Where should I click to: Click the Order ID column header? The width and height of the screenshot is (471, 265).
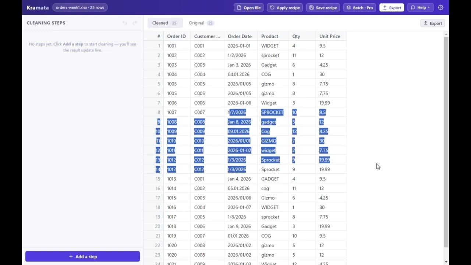tap(177, 36)
